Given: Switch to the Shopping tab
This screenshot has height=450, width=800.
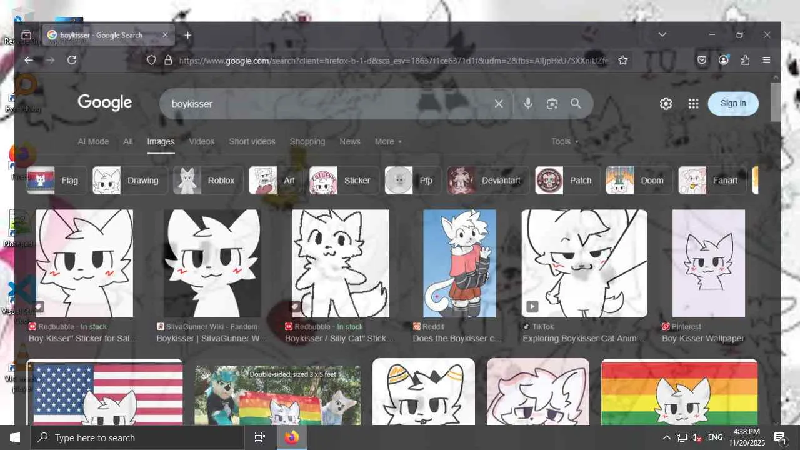Looking at the screenshot, I should [307, 141].
